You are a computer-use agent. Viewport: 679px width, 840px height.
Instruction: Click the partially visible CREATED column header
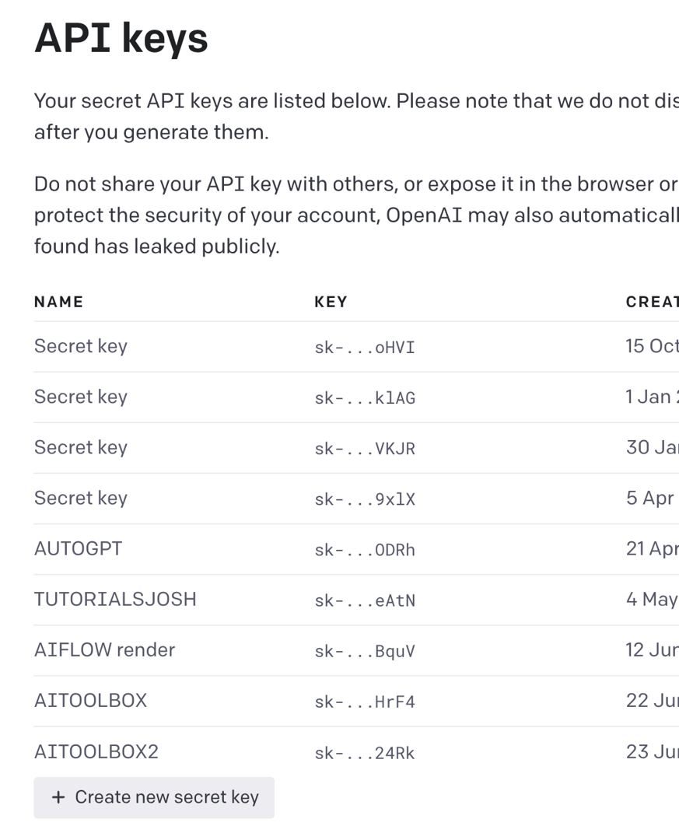point(652,302)
